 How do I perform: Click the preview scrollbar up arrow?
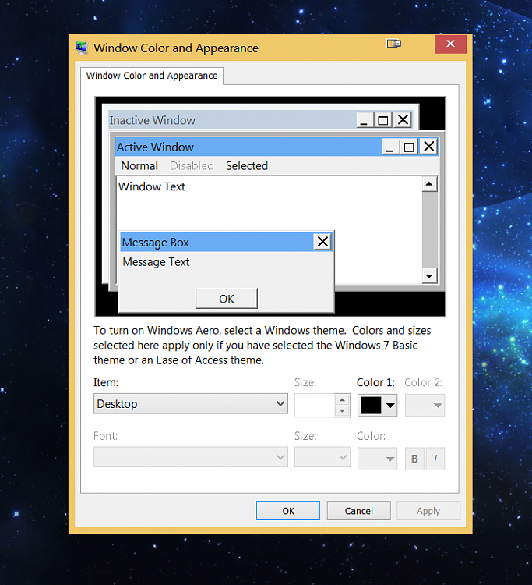coord(429,184)
